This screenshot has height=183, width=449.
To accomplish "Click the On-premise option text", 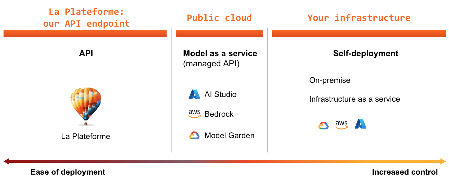I will [330, 80].
